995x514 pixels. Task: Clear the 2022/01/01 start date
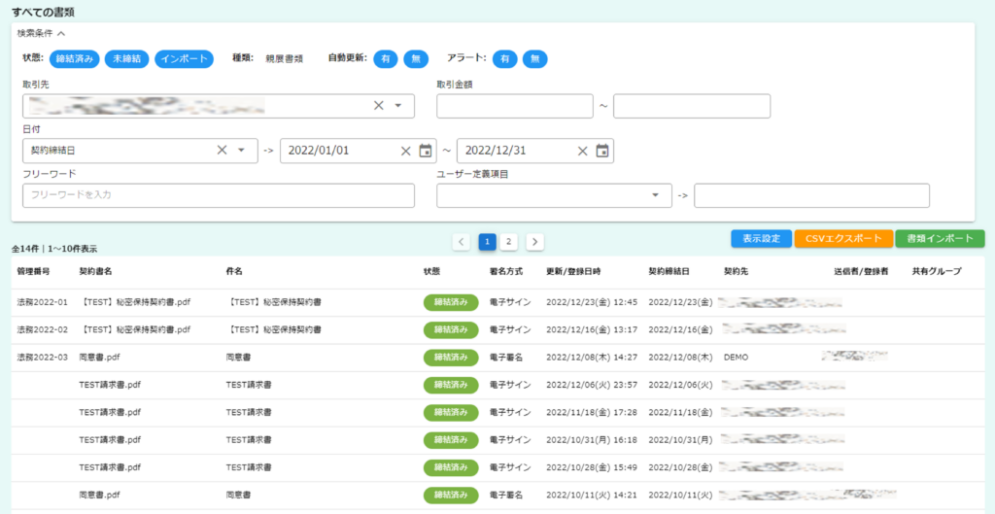[x=406, y=151]
